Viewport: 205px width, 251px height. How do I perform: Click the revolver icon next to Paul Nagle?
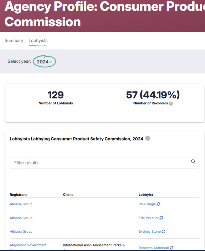click(x=158, y=204)
